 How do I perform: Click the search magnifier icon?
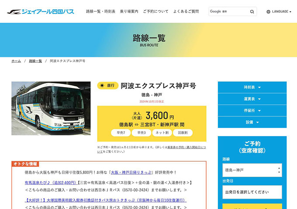(252, 12)
